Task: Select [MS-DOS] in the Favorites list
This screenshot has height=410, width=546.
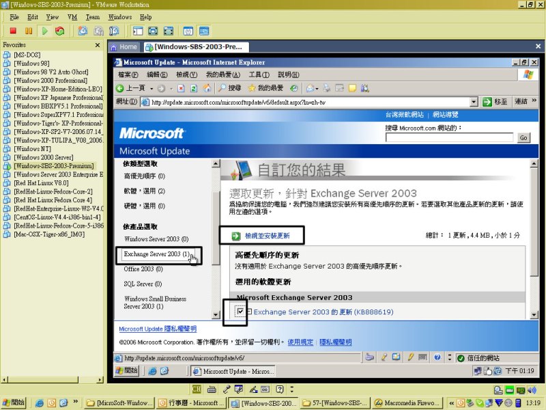Action: [27, 55]
